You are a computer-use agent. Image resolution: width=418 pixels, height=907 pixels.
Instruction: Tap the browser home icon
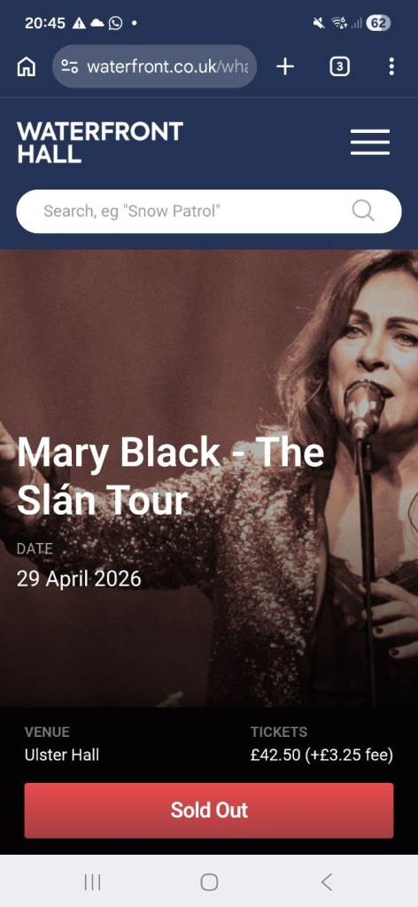26,67
